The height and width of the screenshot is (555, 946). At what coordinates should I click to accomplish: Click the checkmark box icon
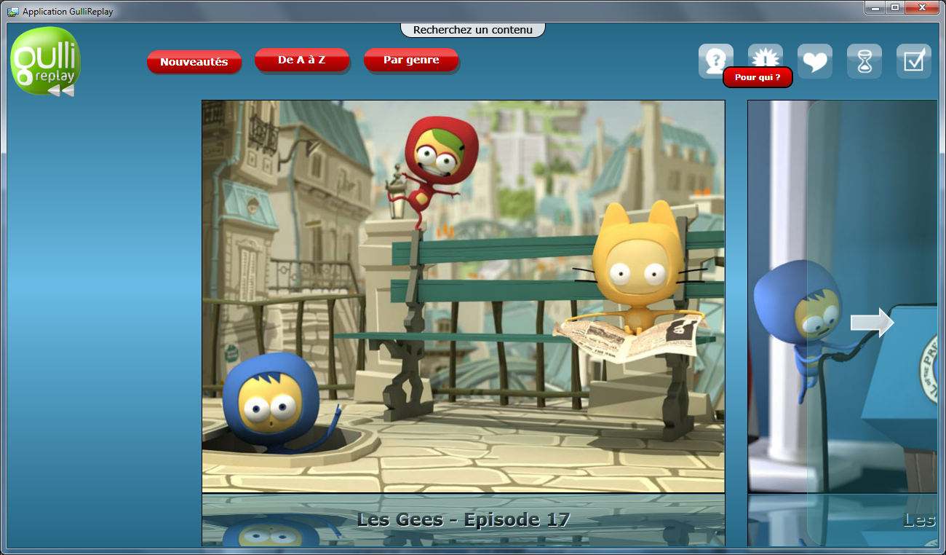(914, 61)
